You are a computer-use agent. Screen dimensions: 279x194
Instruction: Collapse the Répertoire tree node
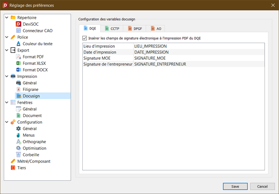point(7,17)
